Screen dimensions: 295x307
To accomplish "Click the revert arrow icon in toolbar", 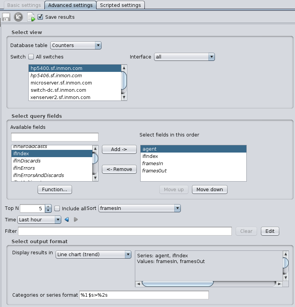I will pyautogui.click(x=18, y=17).
